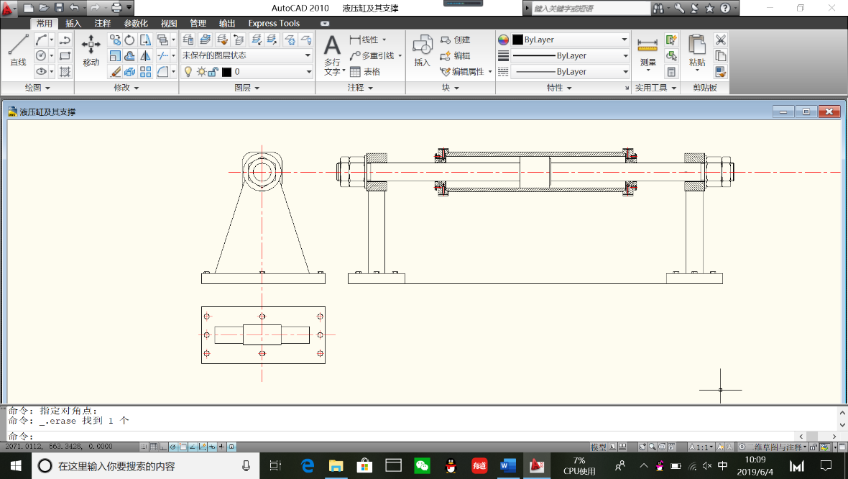Click the Cut scissors icon in Clipboard panel

pyautogui.click(x=721, y=40)
